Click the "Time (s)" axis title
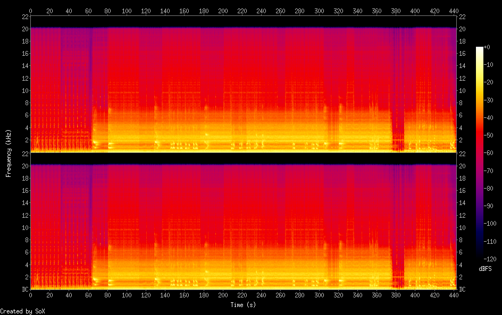 pos(242,304)
